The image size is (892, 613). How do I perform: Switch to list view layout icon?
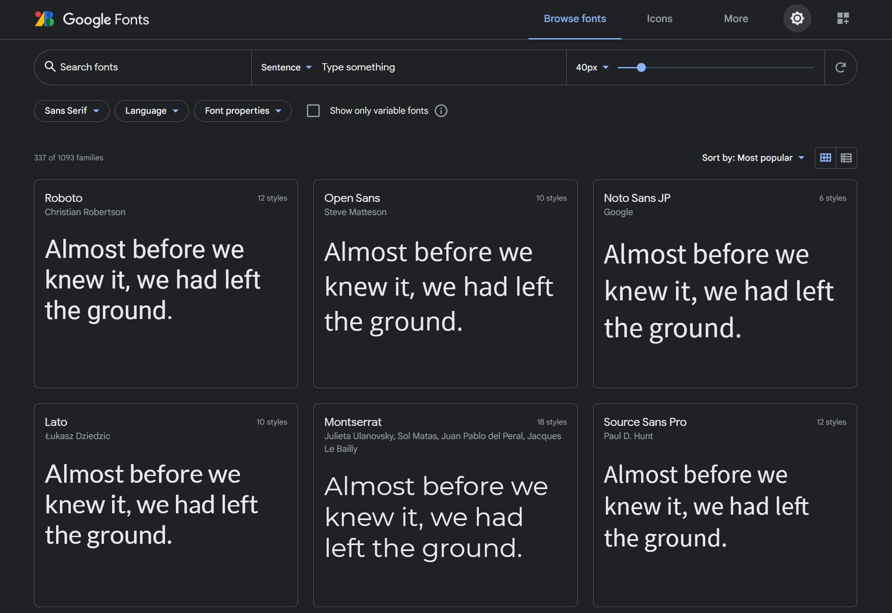pos(846,158)
